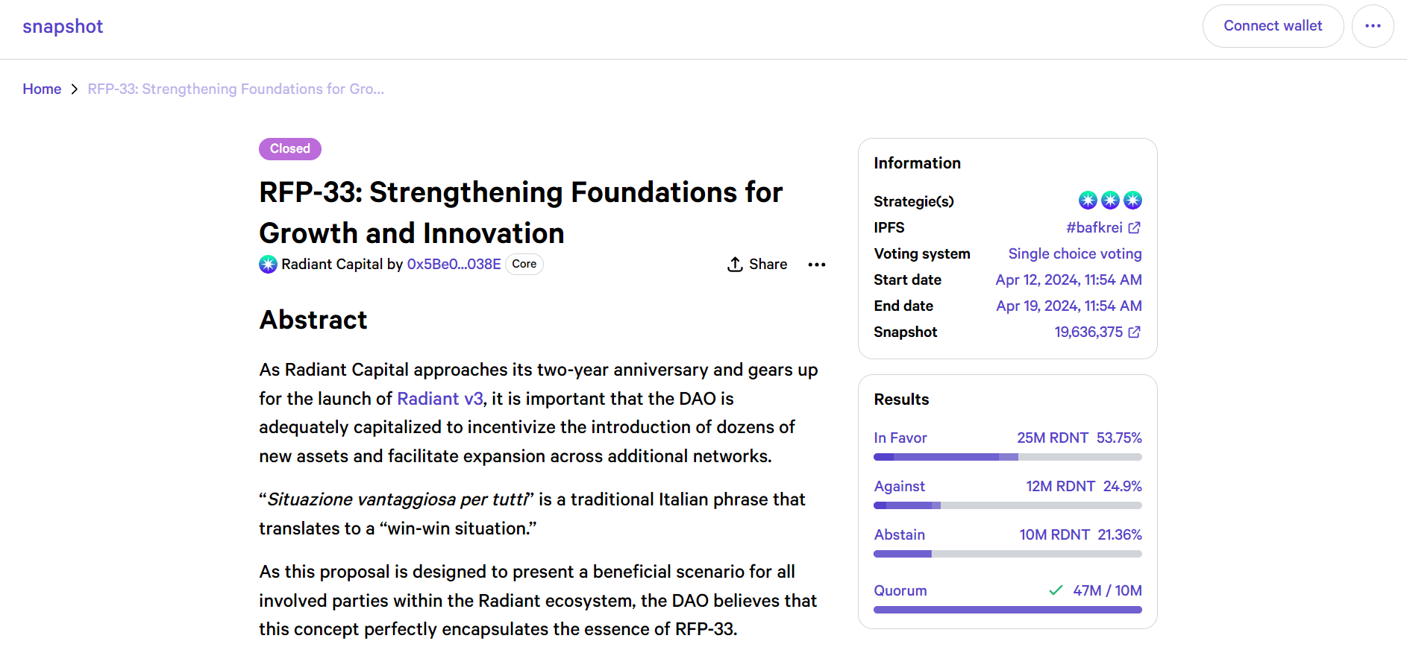Click the Share upload icon
1407x653 pixels.
(735, 265)
